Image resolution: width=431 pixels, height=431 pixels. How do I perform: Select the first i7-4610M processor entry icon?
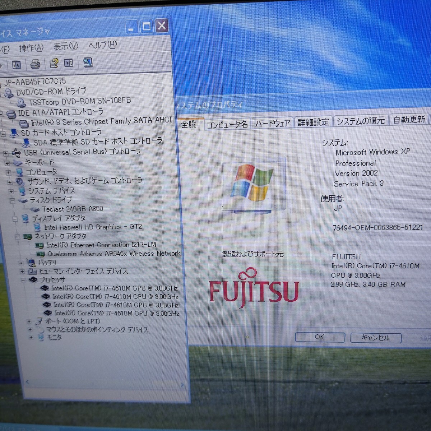click(45, 288)
